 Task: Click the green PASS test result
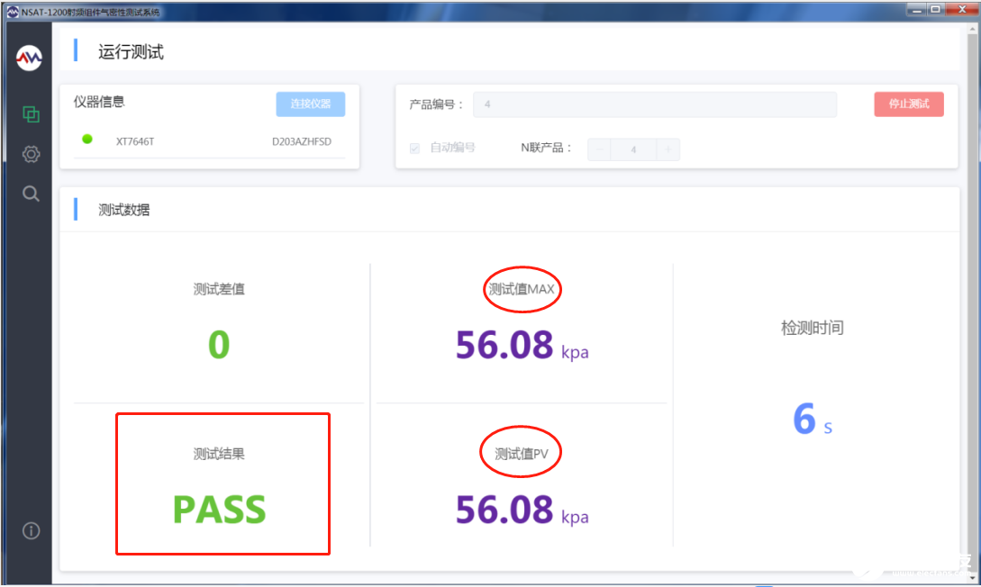pos(219,510)
